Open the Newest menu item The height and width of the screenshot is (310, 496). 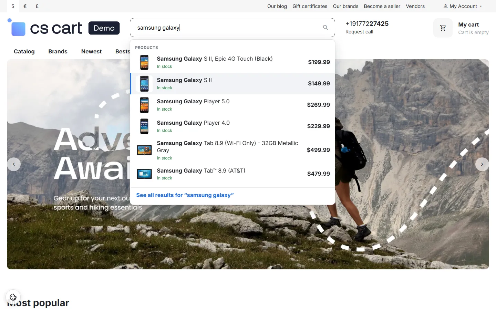coord(91,51)
